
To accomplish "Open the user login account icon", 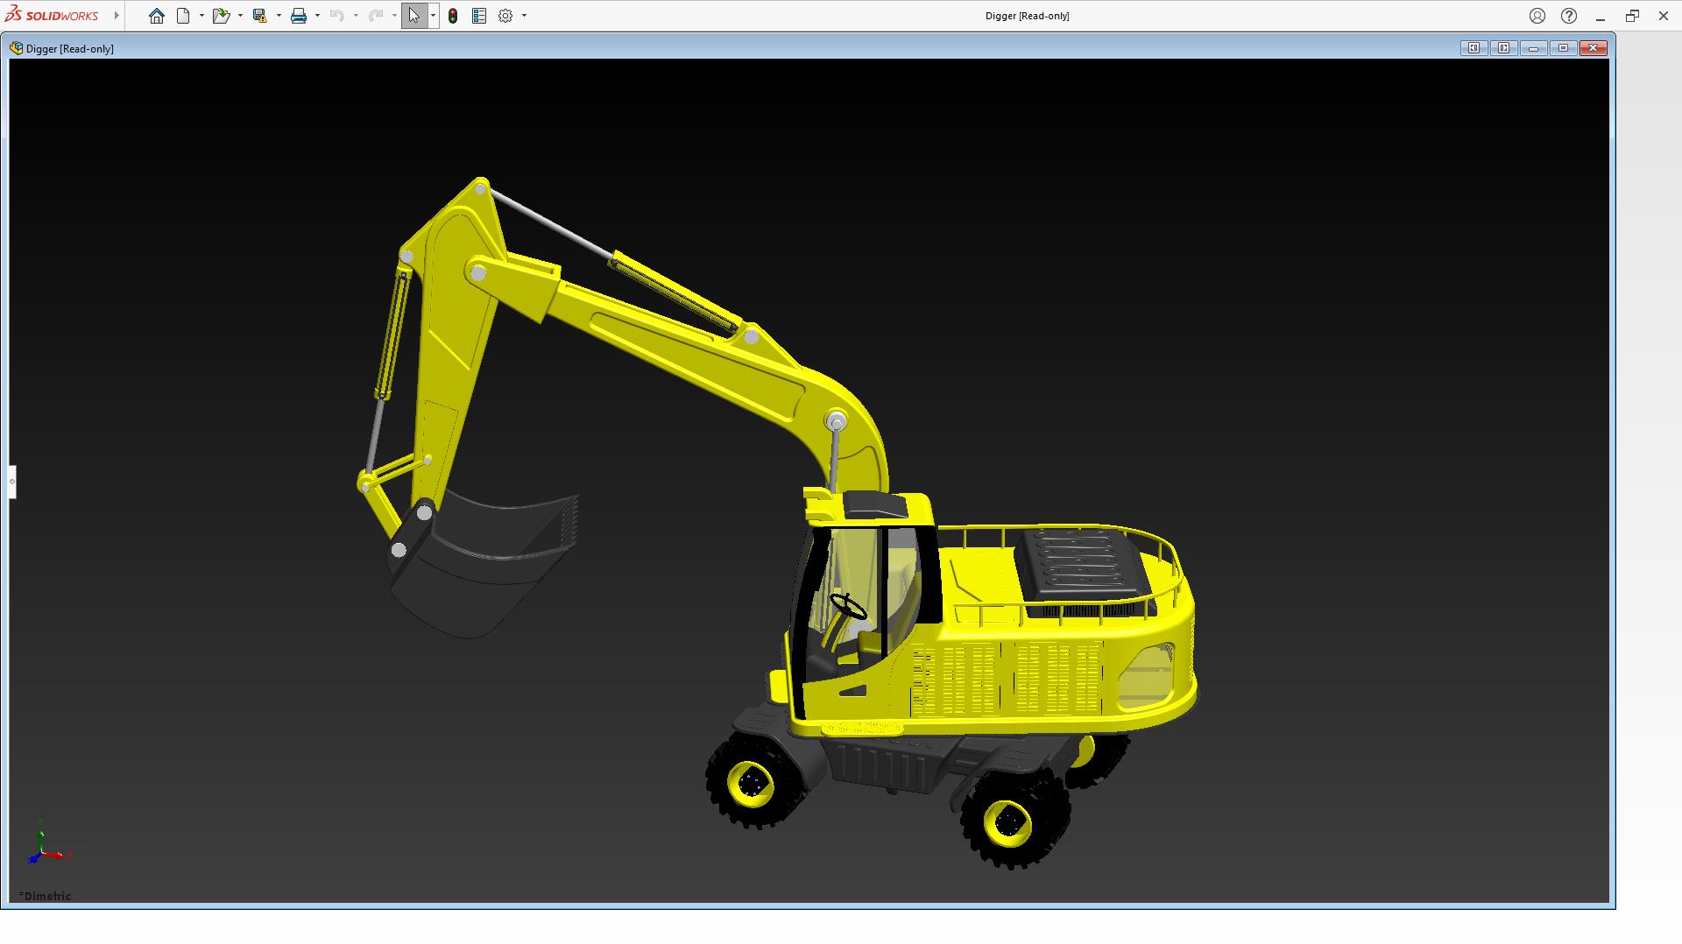I will [x=1537, y=16].
